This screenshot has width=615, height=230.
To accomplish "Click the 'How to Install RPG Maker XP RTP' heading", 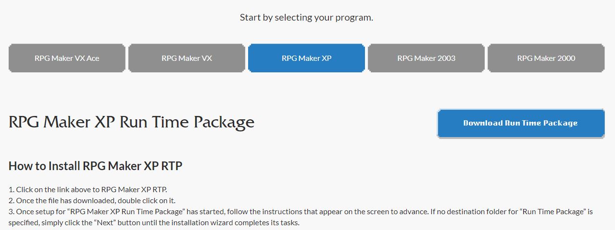I will coord(95,166).
